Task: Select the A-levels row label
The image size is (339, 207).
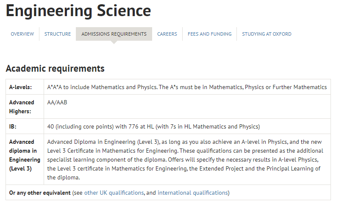Action: coord(20,87)
